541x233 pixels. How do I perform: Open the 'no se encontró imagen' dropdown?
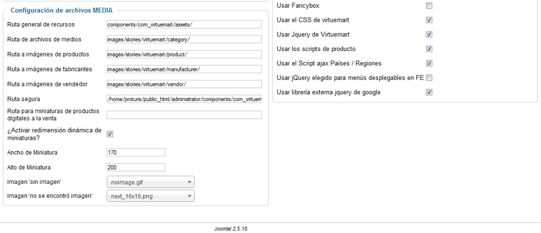151,196
